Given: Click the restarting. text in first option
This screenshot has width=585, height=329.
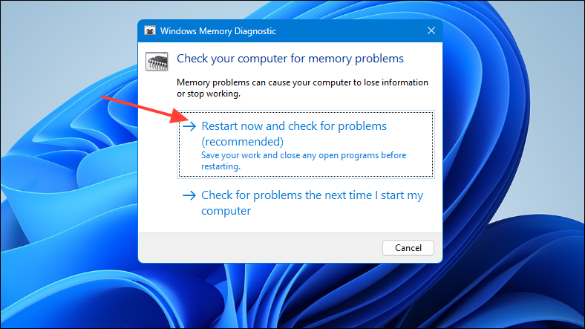Looking at the screenshot, I should 221,166.
